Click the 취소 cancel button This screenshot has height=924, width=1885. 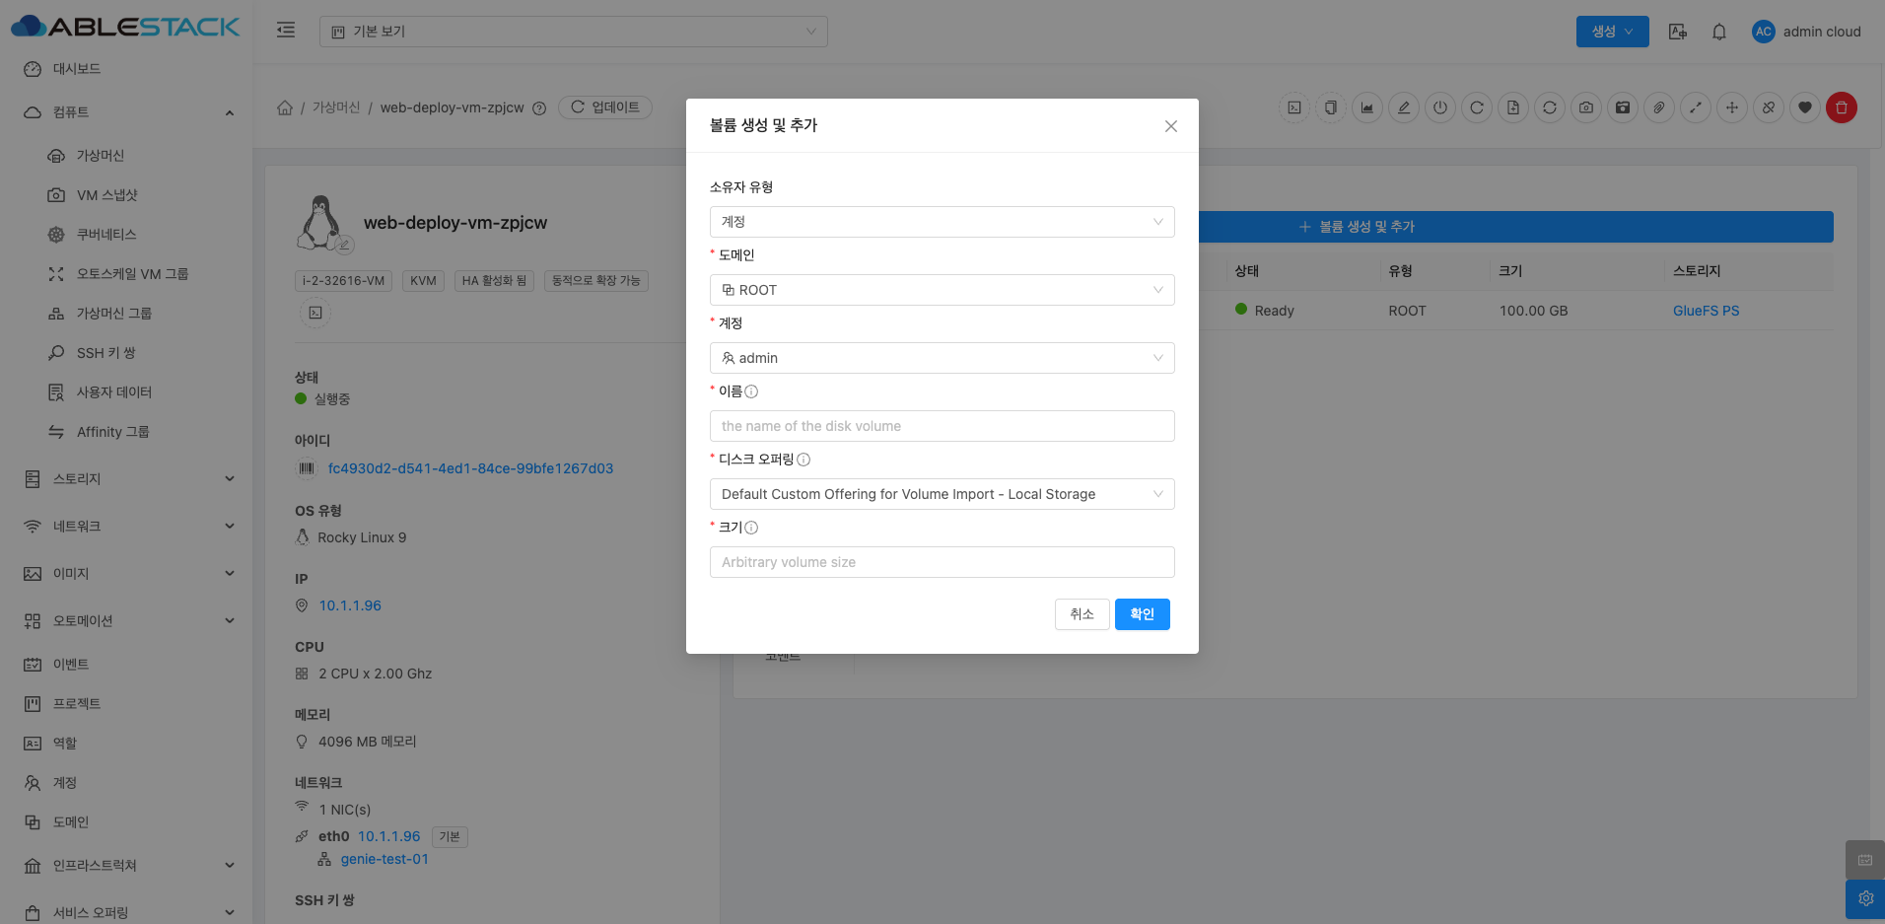(1082, 614)
